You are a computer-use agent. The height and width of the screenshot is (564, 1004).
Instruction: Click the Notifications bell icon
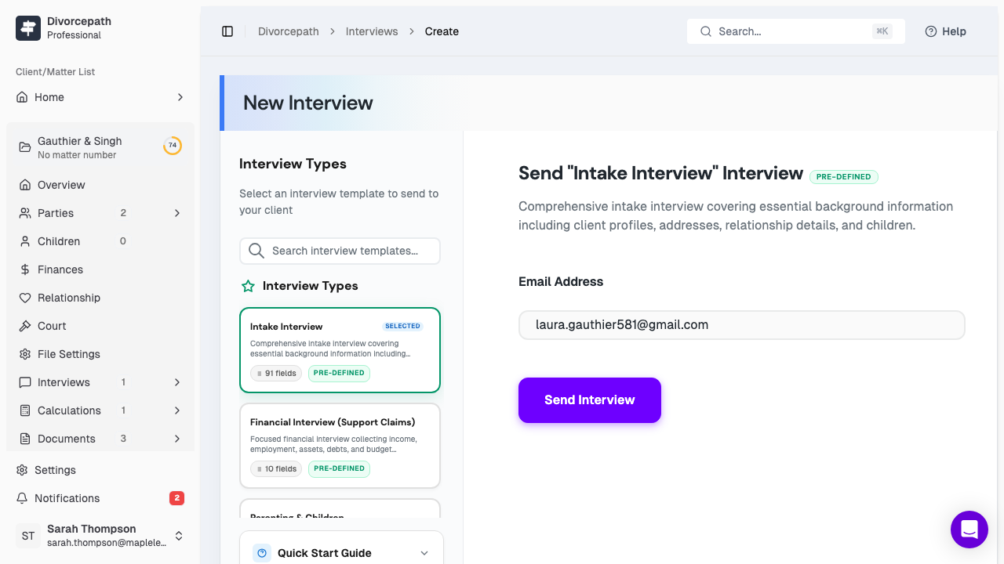[x=22, y=498]
